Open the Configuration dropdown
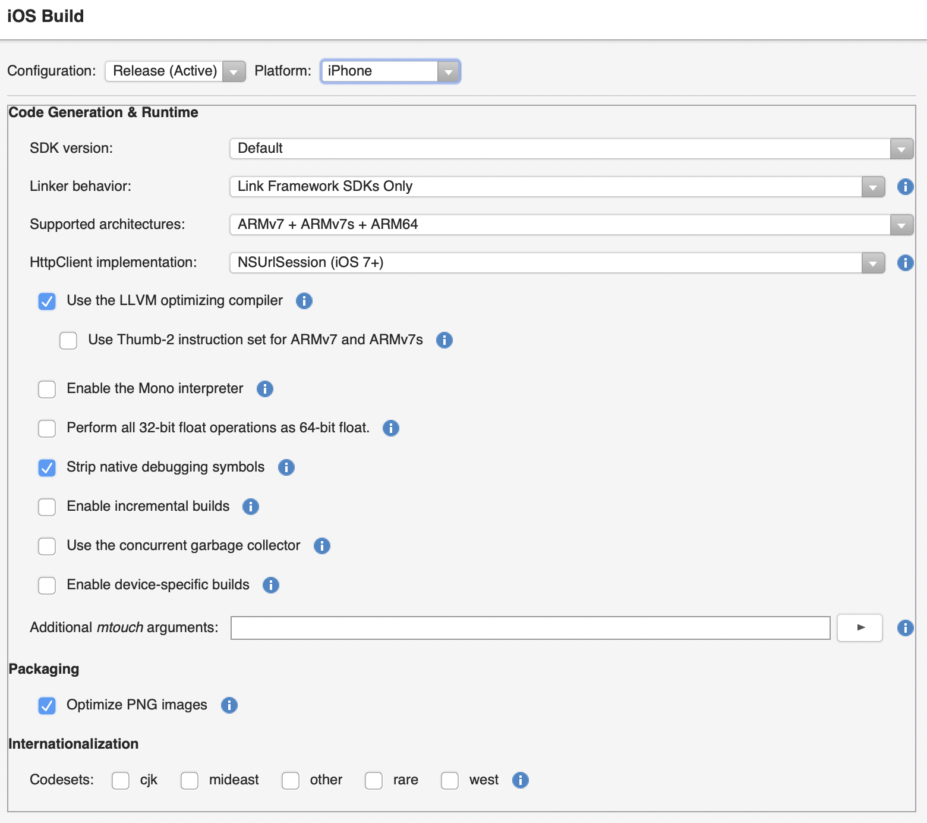 click(x=175, y=71)
